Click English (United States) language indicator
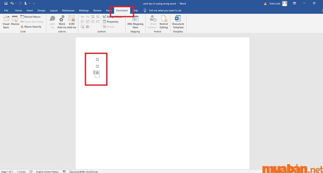Screen dimensions: 323x173 (x=48, y=172)
